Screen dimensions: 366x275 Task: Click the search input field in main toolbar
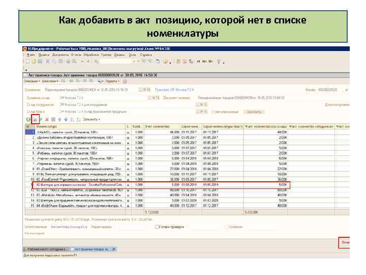(115, 62)
